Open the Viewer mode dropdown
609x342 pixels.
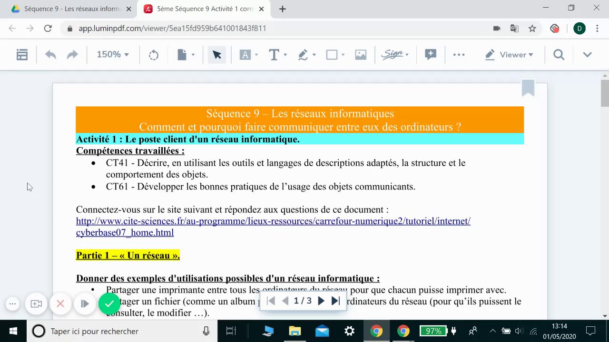point(509,55)
